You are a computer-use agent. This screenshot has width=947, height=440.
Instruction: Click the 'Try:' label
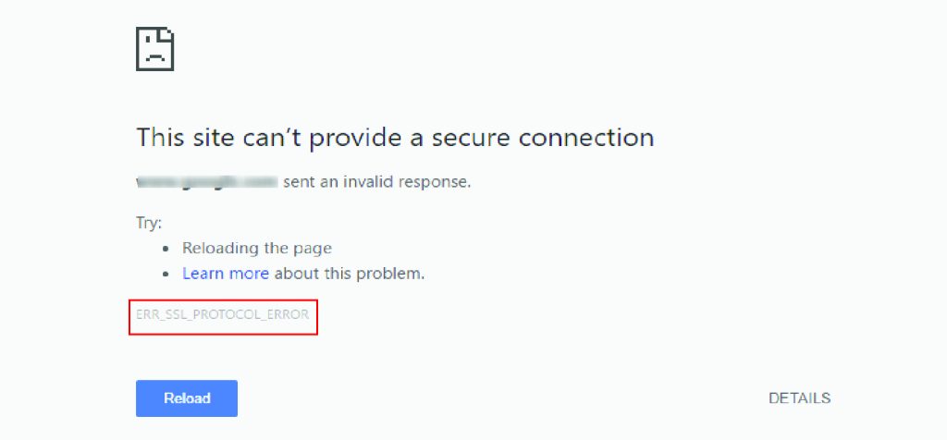pos(149,224)
